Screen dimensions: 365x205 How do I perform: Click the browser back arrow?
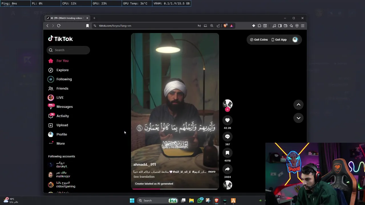point(47,26)
